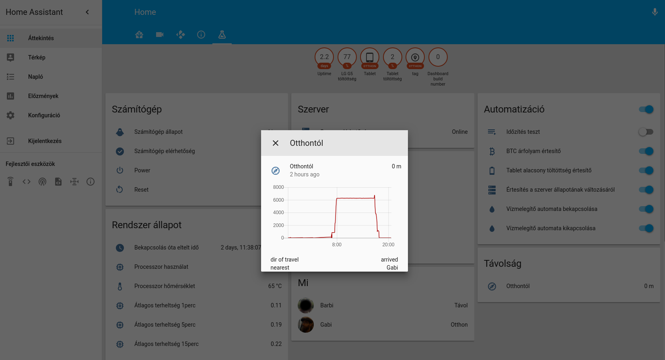Open the Events broadcast developer tool

[42, 182]
